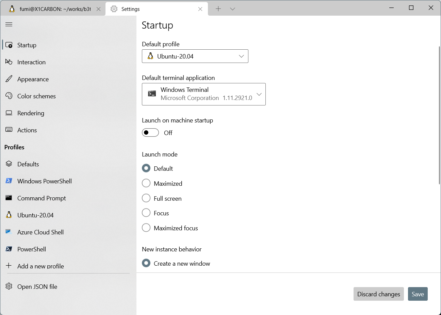Click the Discard changes button
The image size is (441, 315).
(379, 294)
